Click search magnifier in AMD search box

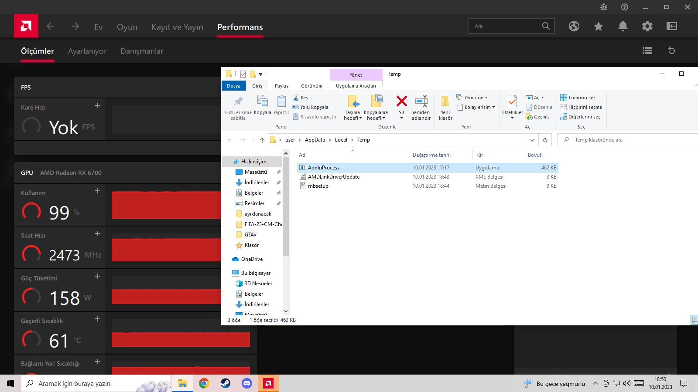click(546, 26)
